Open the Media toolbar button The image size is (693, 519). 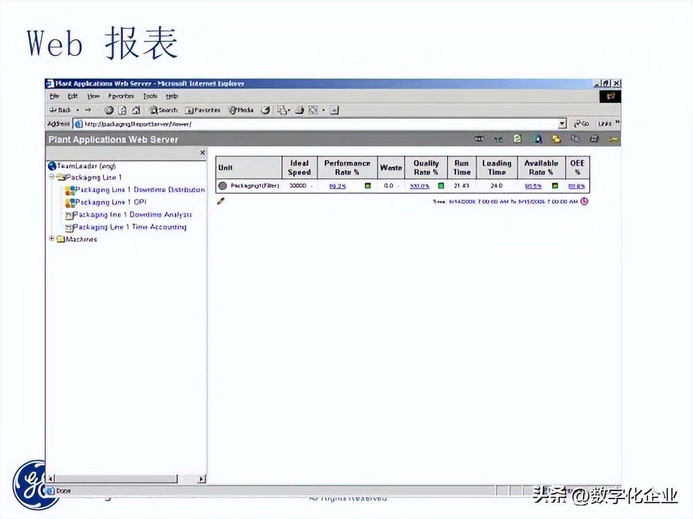pos(241,110)
